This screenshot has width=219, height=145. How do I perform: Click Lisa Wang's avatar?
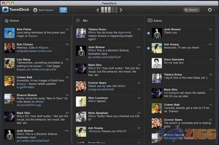coord(9,63)
